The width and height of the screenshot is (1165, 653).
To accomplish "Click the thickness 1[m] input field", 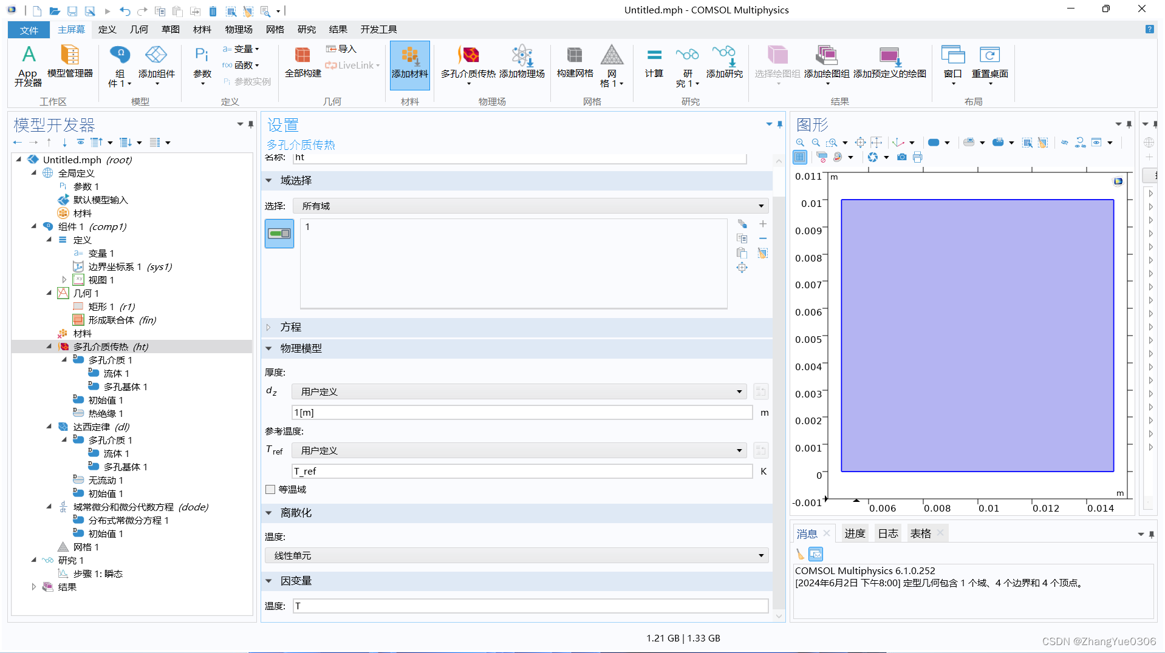I will pyautogui.click(x=522, y=413).
